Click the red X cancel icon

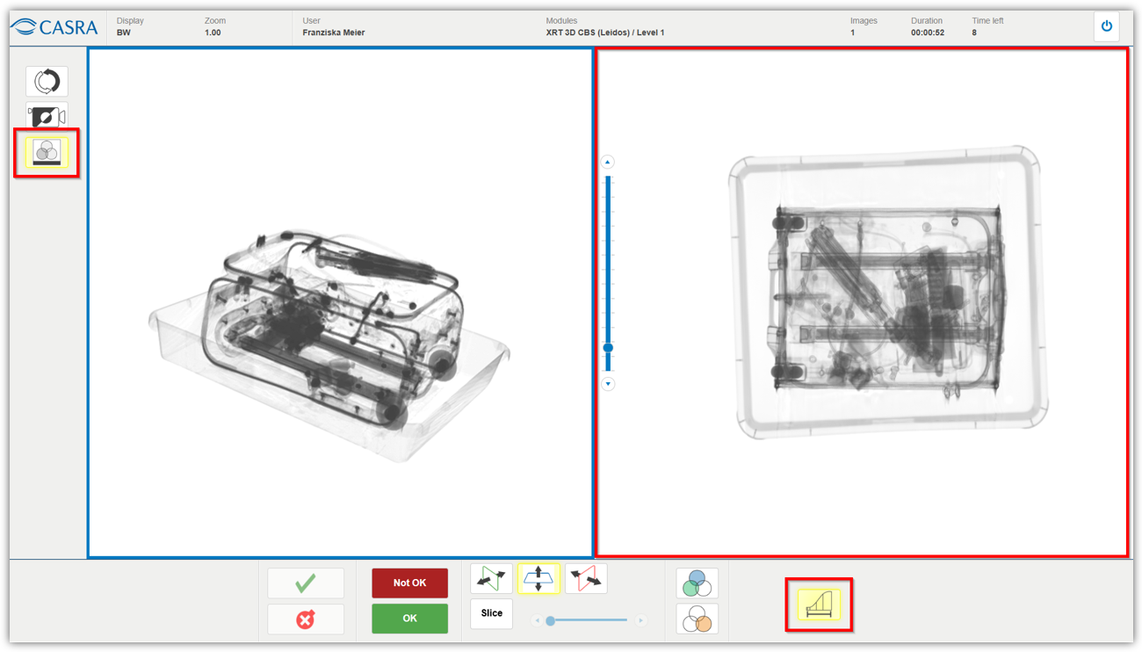tap(306, 619)
